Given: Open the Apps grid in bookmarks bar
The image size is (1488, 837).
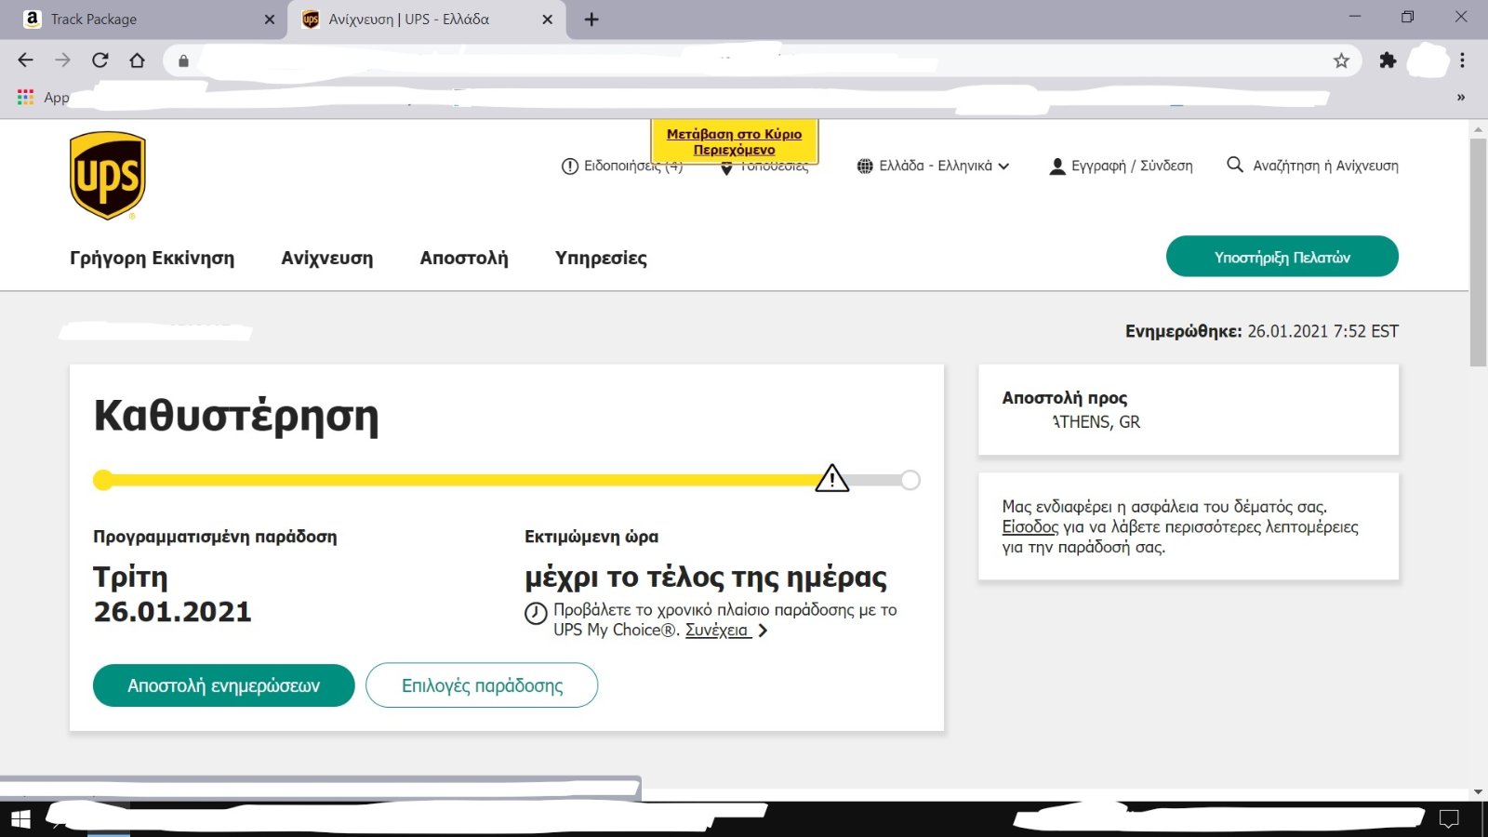Looking at the screenshot, I should (x=25, y=97).
